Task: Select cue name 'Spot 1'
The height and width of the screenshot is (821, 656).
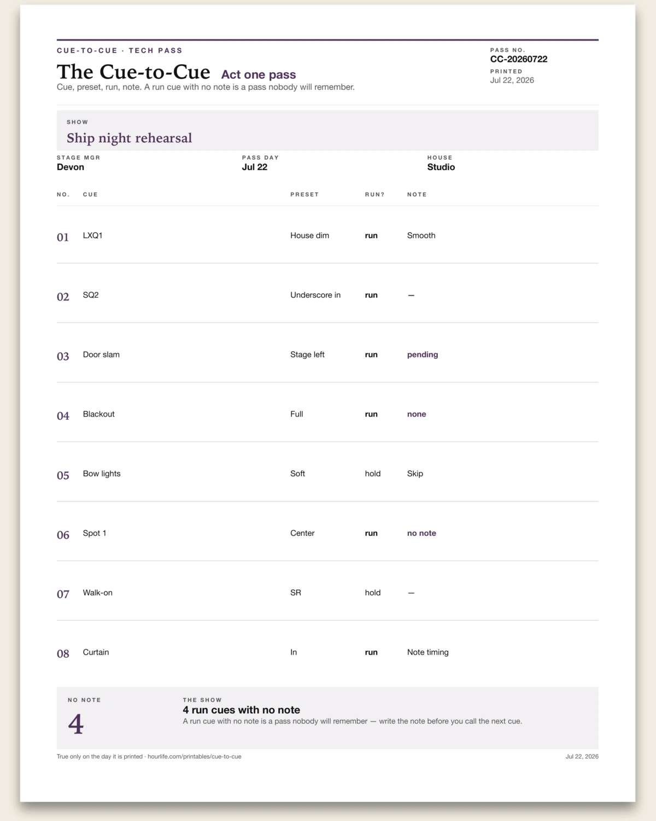Action: (x=95, y=533)
